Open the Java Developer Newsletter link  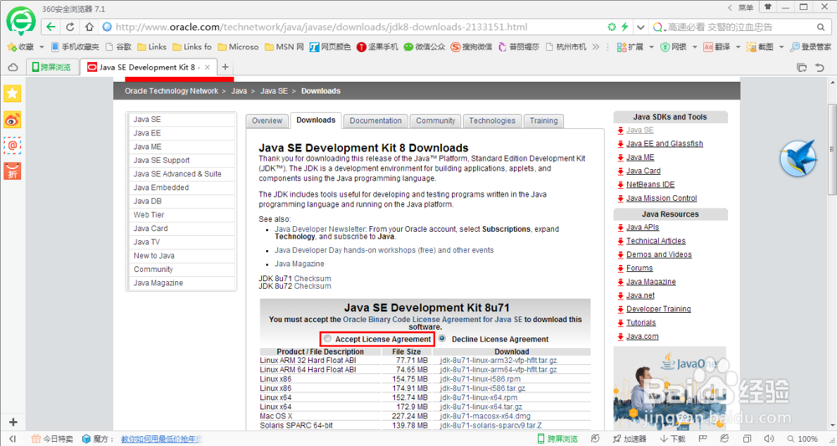click(x=321, y=229)
